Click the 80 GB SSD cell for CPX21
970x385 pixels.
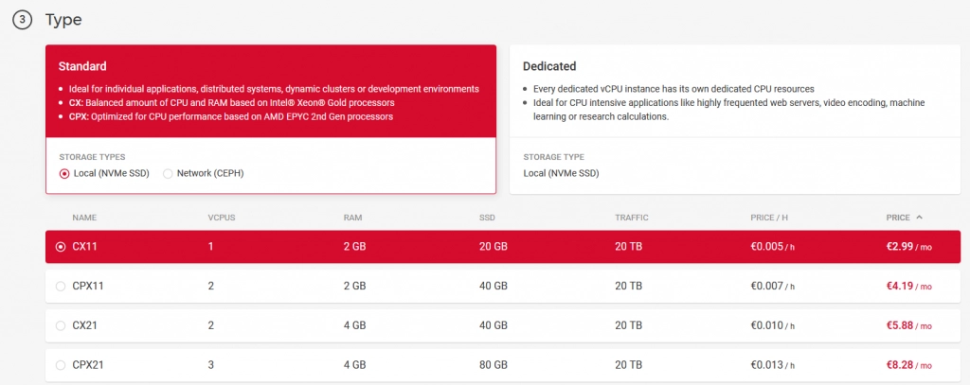click(x=494, y=365)
